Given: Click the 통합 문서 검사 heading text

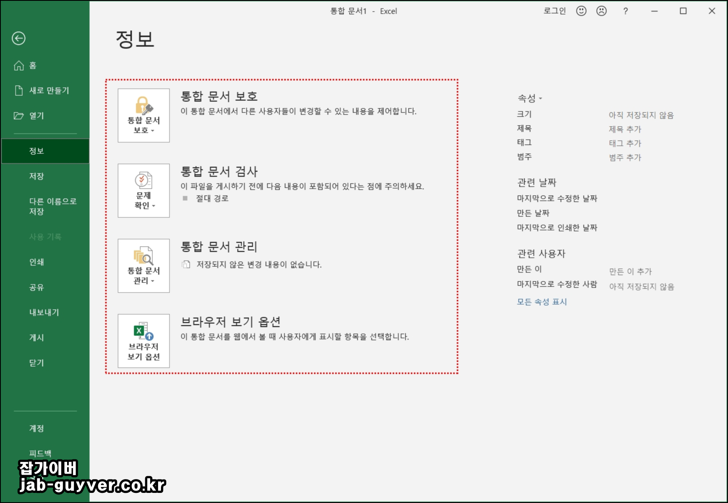Looking at the screenshot, I should [x=219, y=172].
